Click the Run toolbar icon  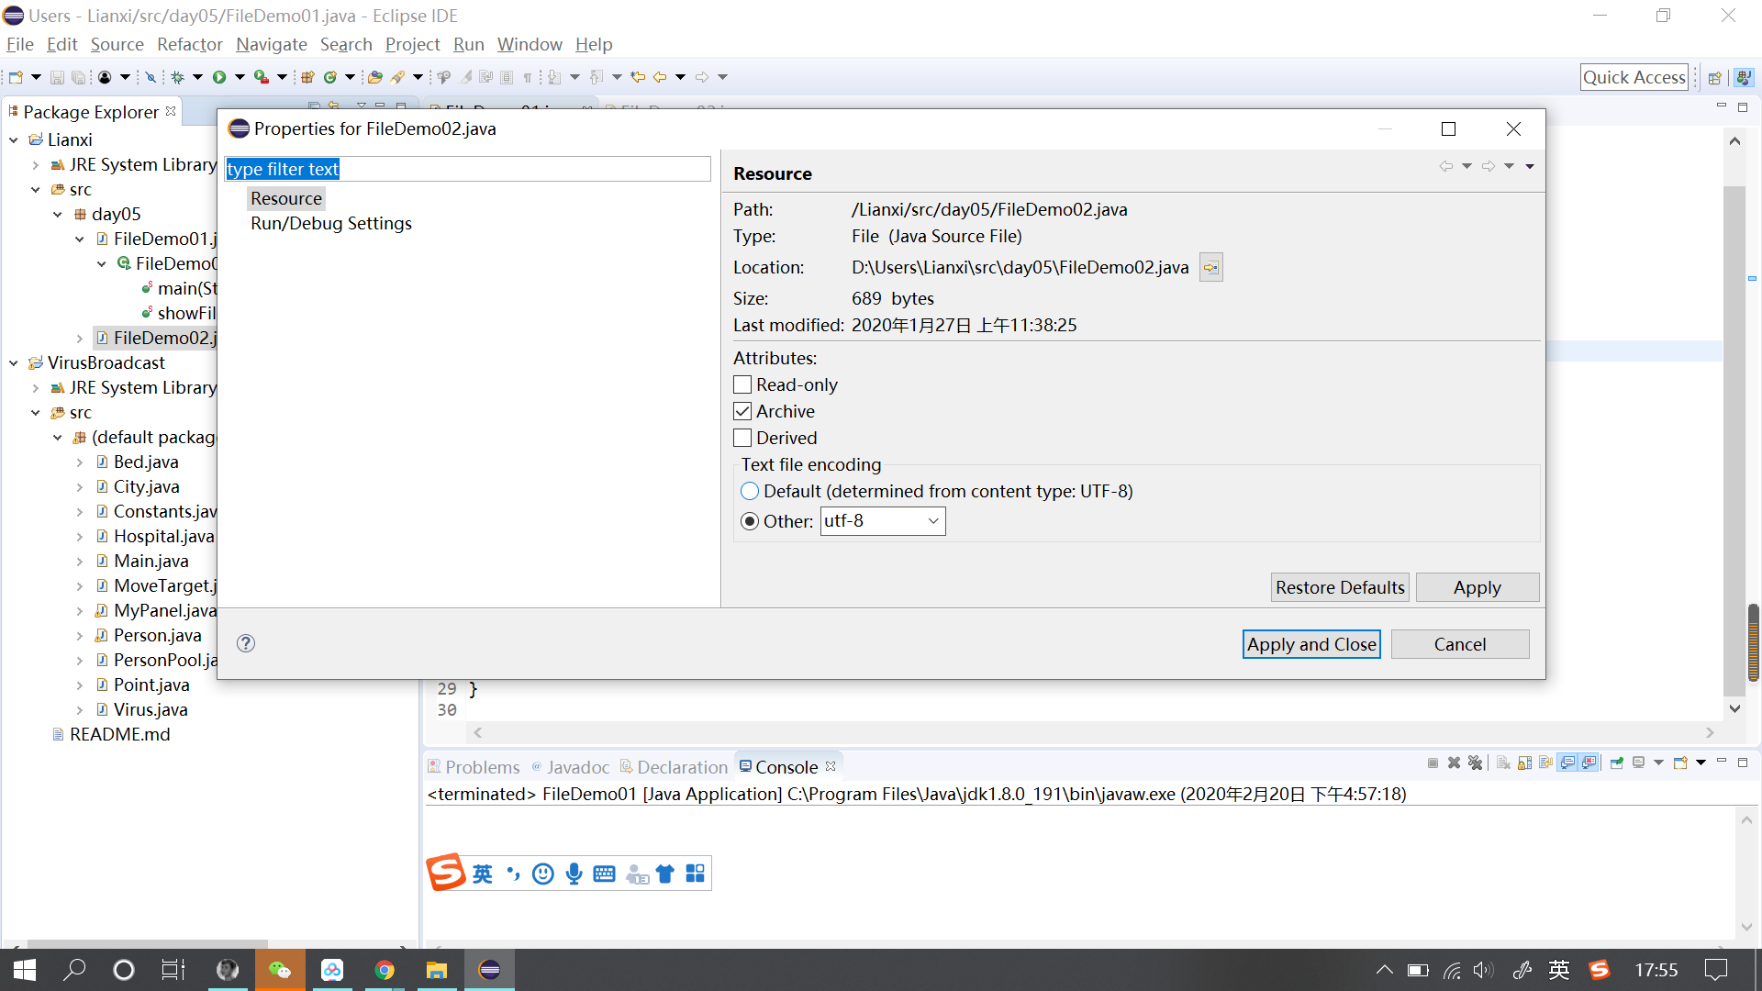click(x=219, y=77)
